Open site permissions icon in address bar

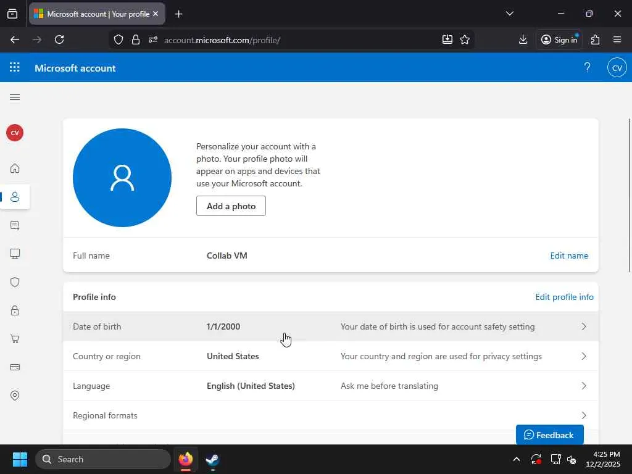click(153, 39)
